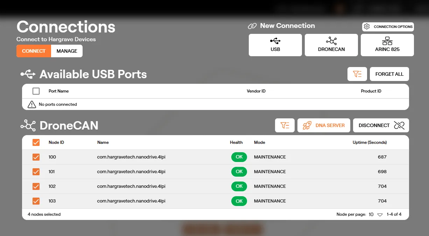
Task: Click the Health column header
Action: point(236,142)
